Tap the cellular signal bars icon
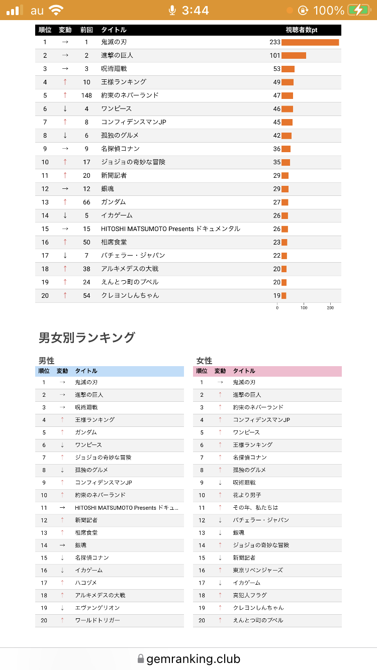 (15, 11)
